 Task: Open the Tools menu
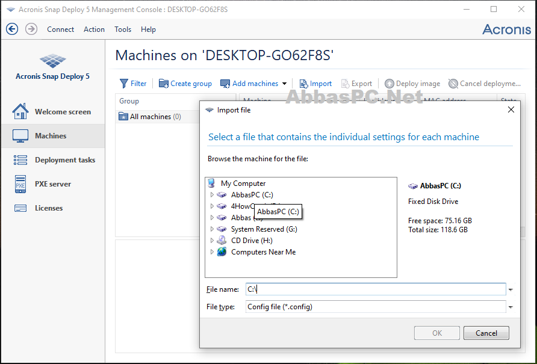pos(123,29)
